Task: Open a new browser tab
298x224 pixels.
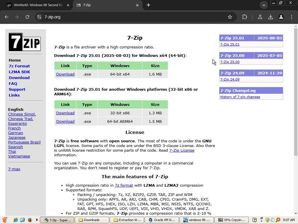Action: point(148,5)
